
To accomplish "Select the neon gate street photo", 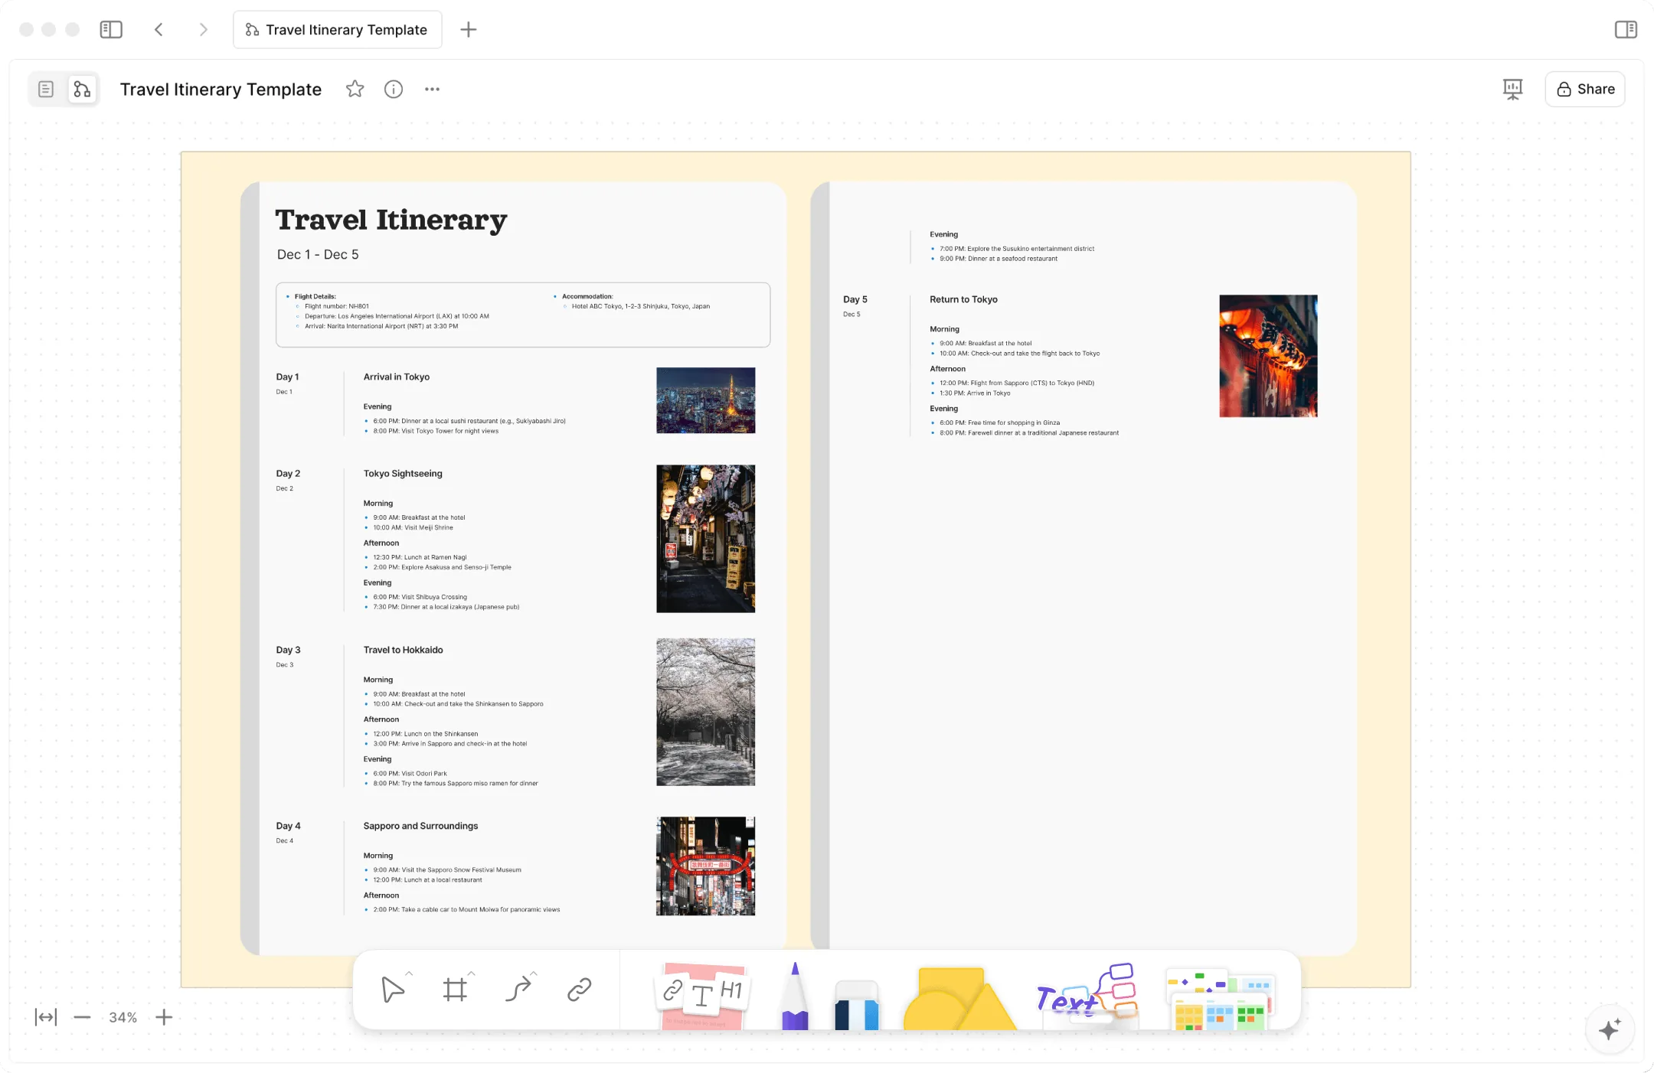I will pyautogui.click(x=705, y=866).
